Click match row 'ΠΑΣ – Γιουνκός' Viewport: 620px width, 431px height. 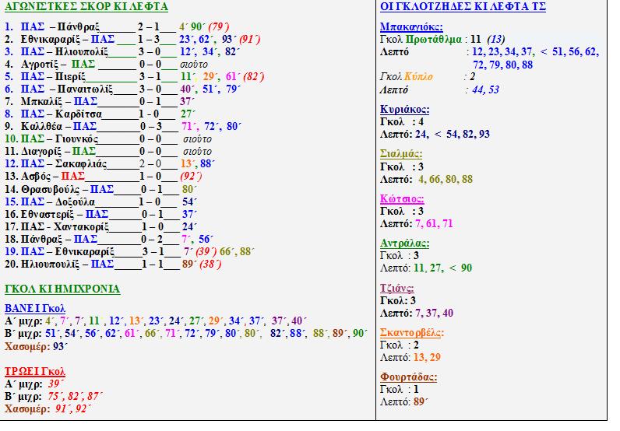coord(108,139)
